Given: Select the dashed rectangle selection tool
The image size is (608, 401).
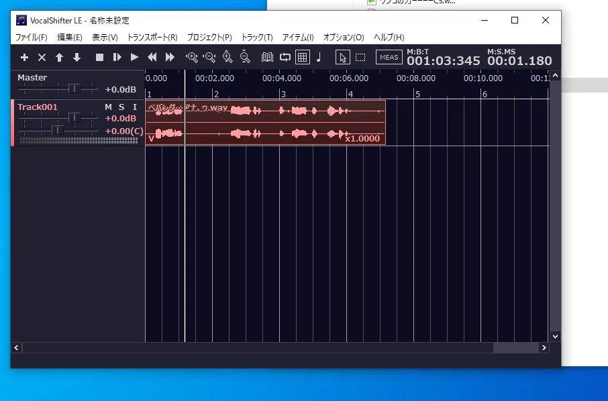Looking at the screenshot, I should (x=360, y=58).
